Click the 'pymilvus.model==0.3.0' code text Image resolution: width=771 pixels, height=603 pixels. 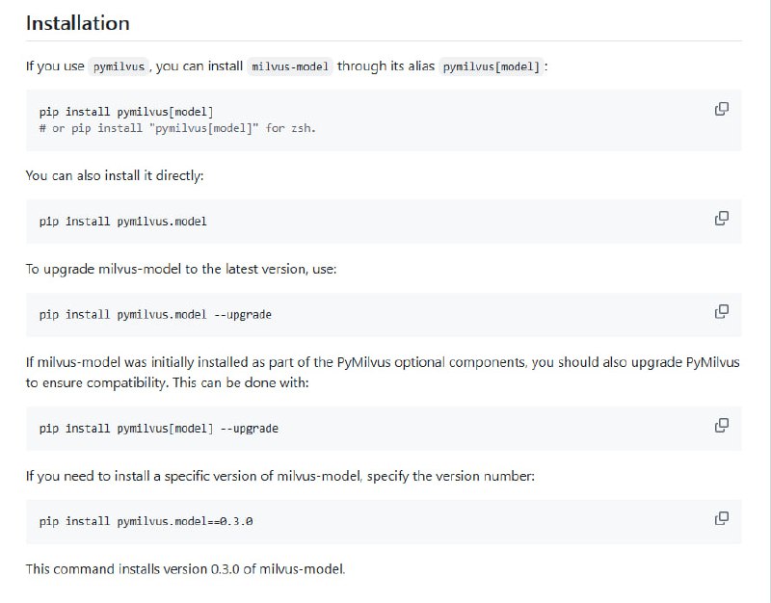click(x=185, y=521)
